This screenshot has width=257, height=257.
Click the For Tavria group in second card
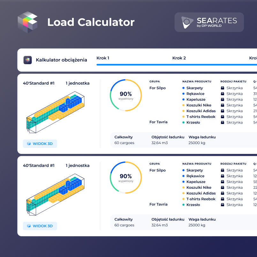(x=158, y=204)
